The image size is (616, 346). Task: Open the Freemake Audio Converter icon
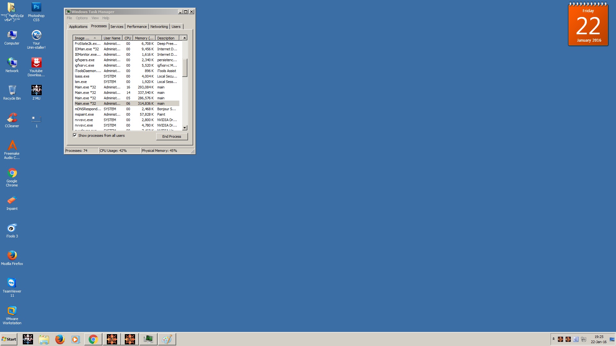(x=12, y=145)
